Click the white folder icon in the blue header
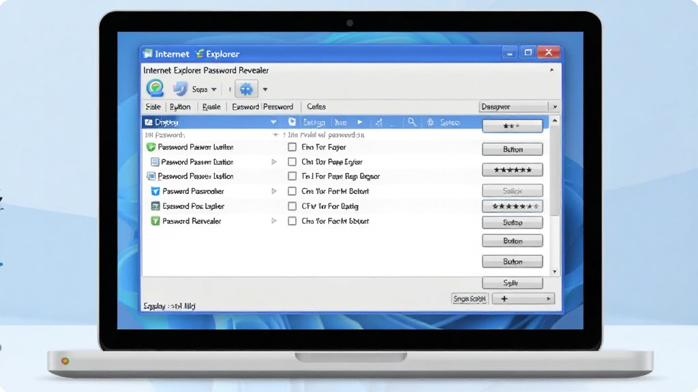698x392 pixels. 292,122
